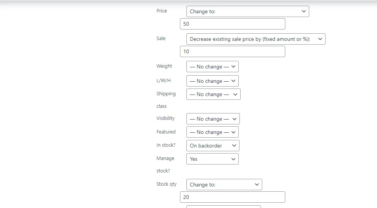Click the L/W/H label
Image resolution: width=377 pixels, height=208 pixels.
(164, 81)
